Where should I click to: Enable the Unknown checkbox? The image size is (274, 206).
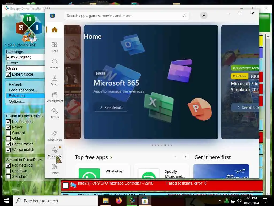click(x=8, y=171)
